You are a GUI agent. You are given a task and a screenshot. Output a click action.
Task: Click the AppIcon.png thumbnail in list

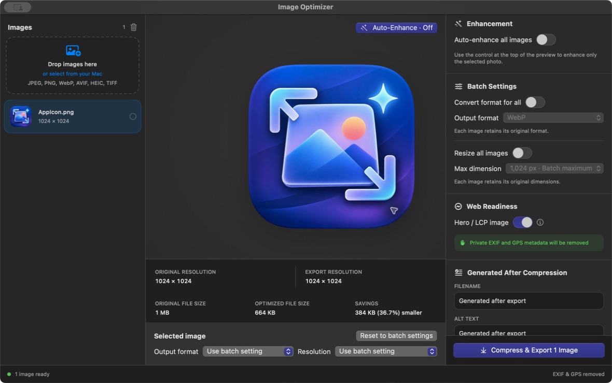(x=21, y=116)
